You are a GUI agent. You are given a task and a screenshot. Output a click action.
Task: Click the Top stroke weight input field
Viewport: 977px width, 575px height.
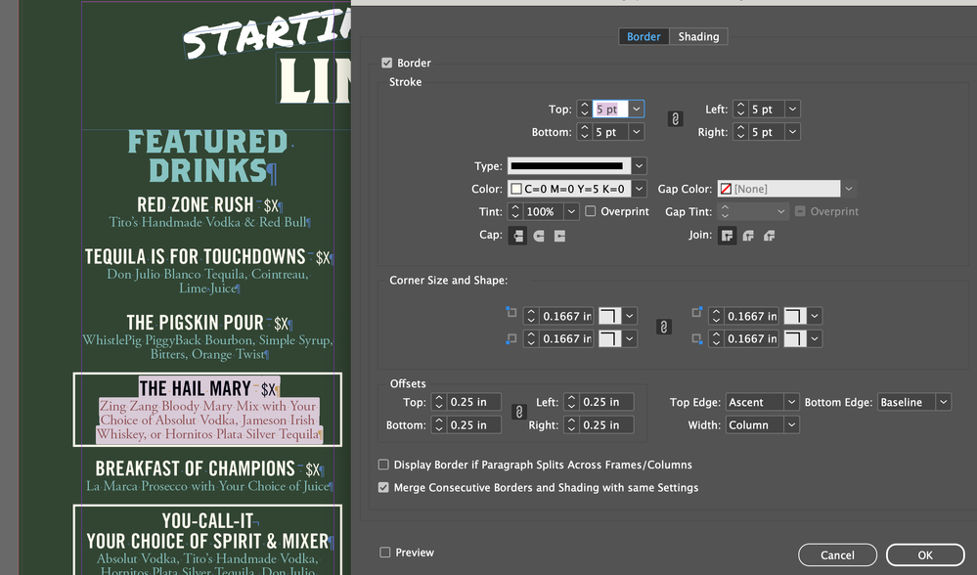pyautogui.click(x=610, y=109)
